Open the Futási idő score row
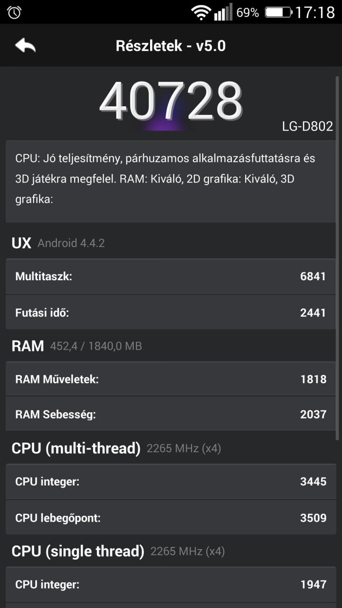Screen dimensions: 342x608 (171, 312)
